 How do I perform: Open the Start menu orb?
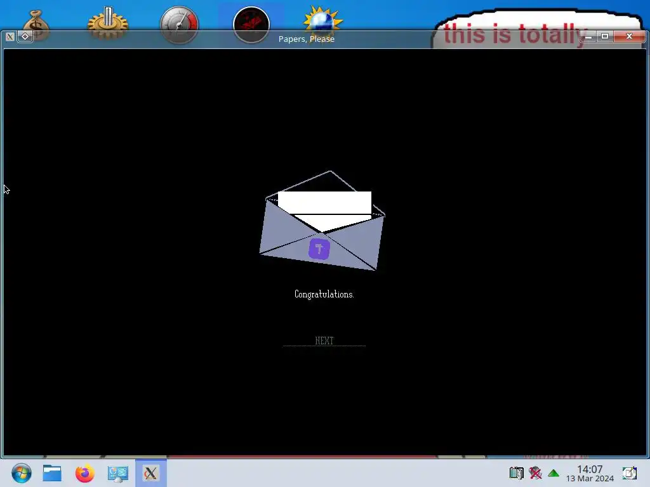(21, 473)
